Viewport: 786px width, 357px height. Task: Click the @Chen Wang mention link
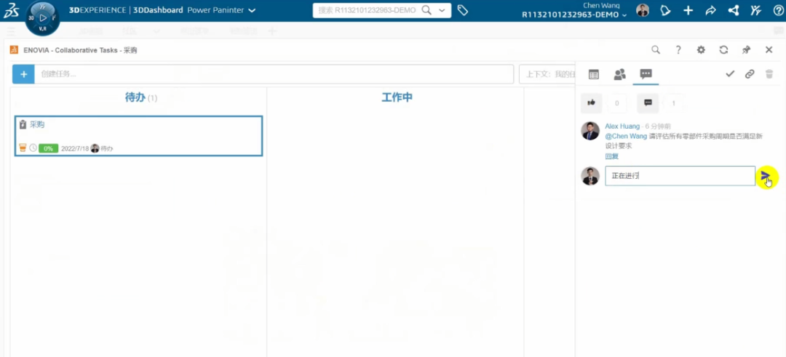(x=626, y=136)
